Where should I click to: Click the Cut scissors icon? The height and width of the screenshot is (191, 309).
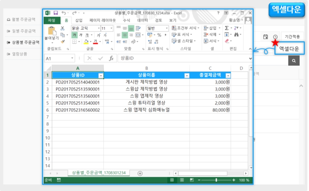pos(63,28)
